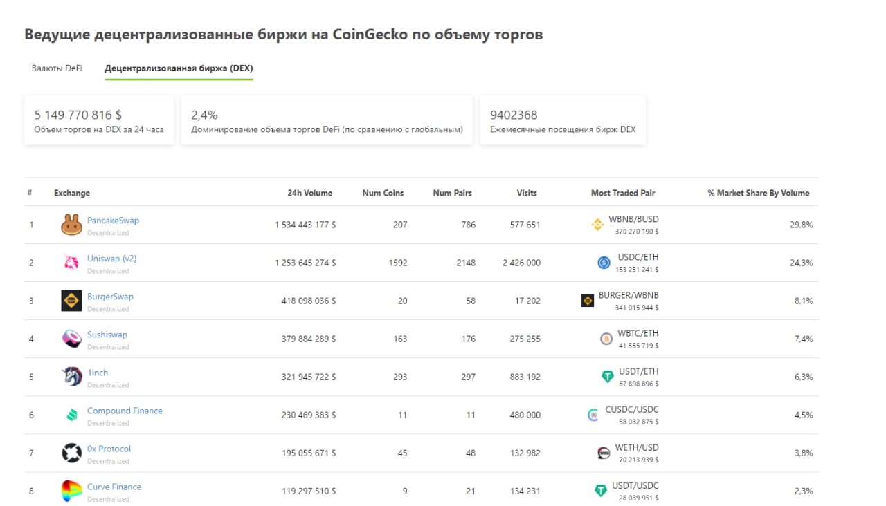Click PancakeSwap market share 29,8%
Screen dimensions: 886x506
tap(802, 225)
